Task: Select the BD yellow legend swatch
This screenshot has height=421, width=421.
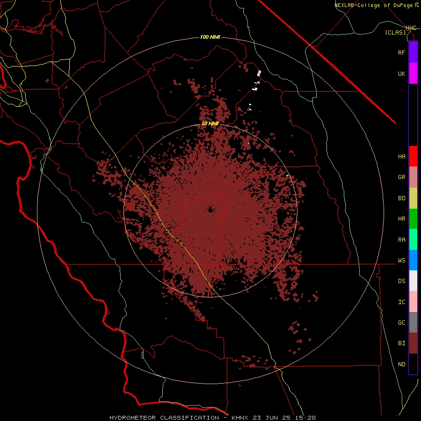Action: point(413,198)
